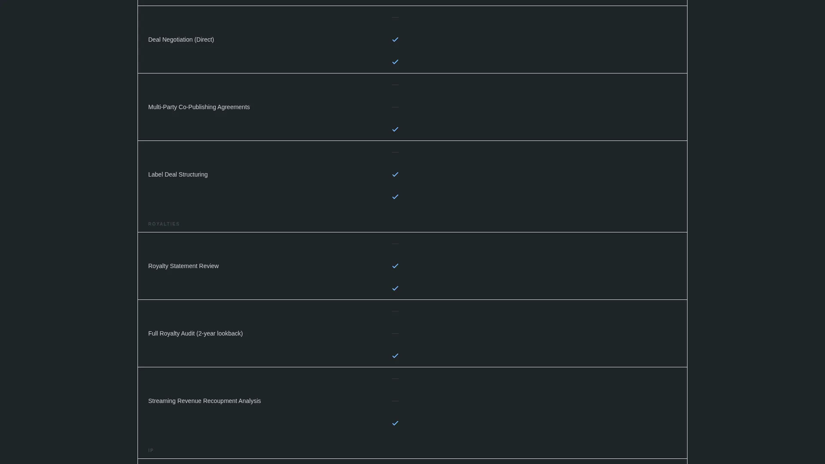Select Streaming Revenue Recoupment Analysis label

(205, 401)
